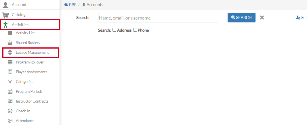This screenshot has height=125, width=307.
Task: Go to the BPR home breadcrumb link
Action: tap(70, 5)
